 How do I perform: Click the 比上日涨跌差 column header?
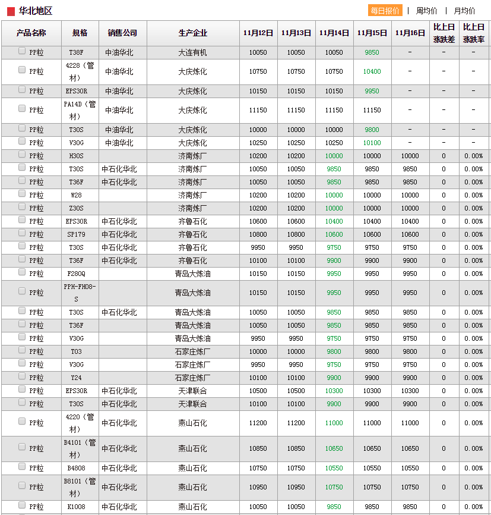[x=444, y=33]
